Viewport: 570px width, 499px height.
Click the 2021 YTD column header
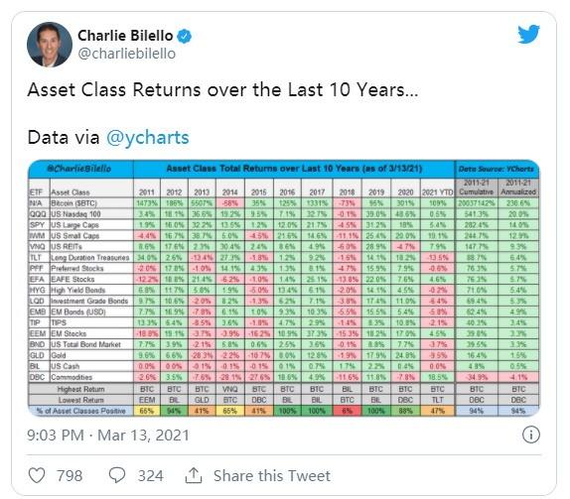click(438, 192)
